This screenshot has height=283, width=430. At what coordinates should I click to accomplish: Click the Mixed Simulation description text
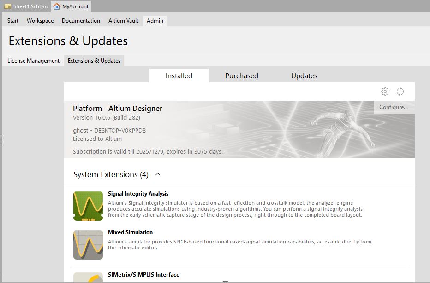click(x=239, y=244)
